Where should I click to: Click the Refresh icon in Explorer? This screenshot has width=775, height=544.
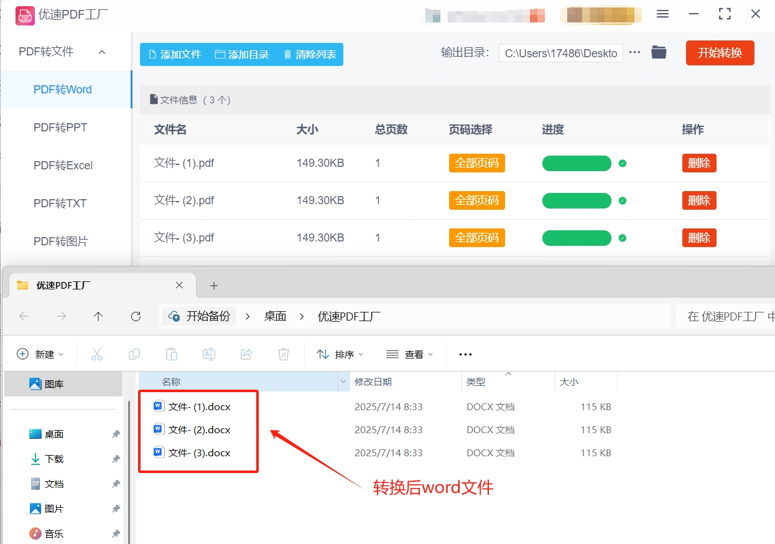(x=136, y=316)
